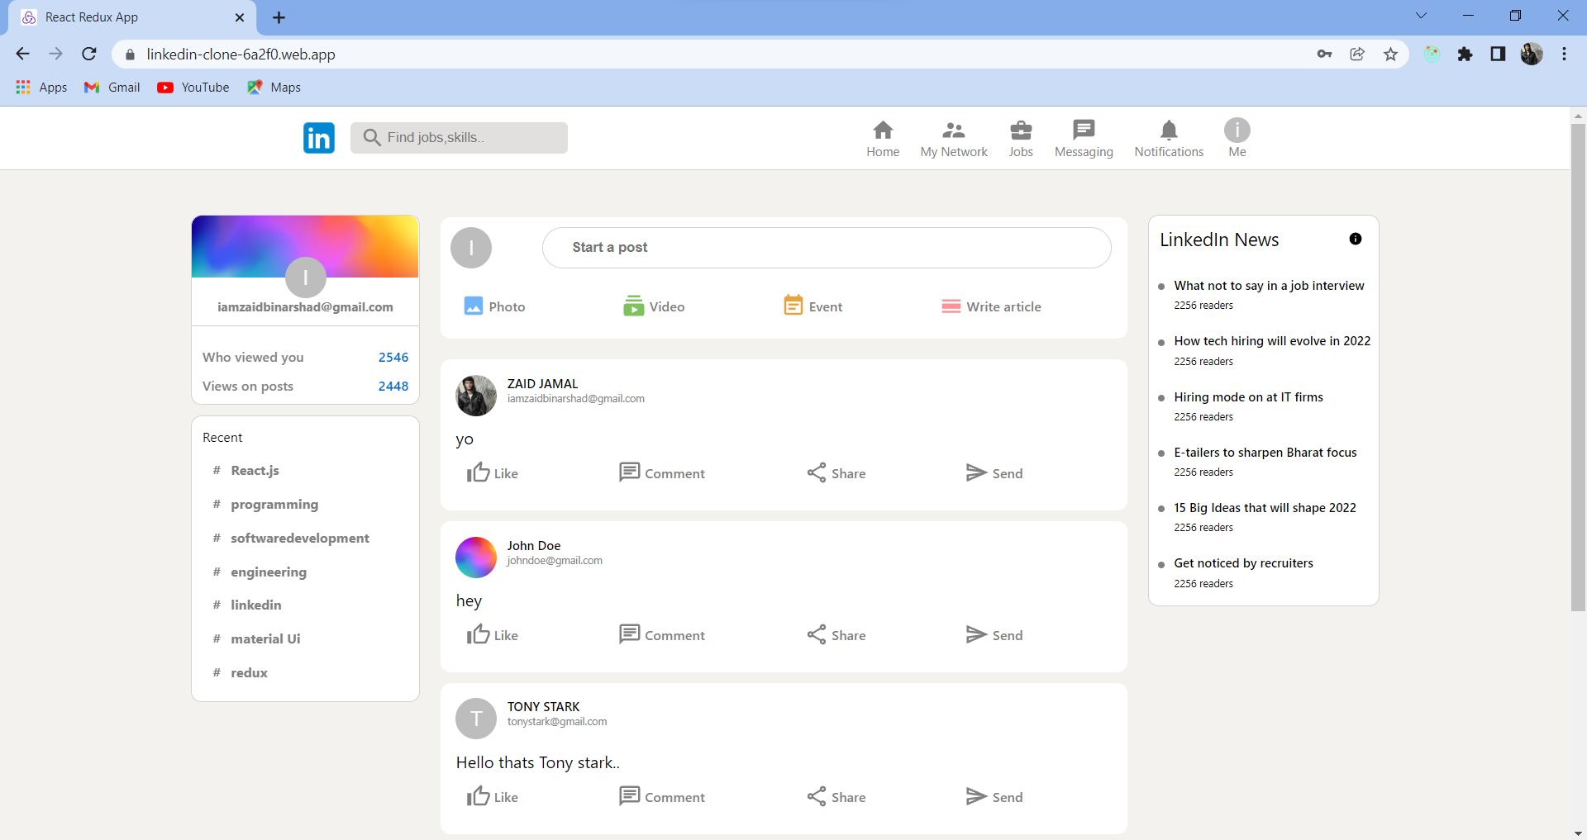Open the Gmail bookmark
This screenshot has height=840, width=1587.
(112, 88)
